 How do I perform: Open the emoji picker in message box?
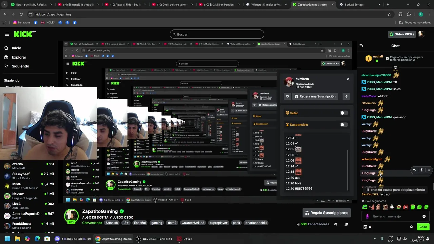click(424, 216)
